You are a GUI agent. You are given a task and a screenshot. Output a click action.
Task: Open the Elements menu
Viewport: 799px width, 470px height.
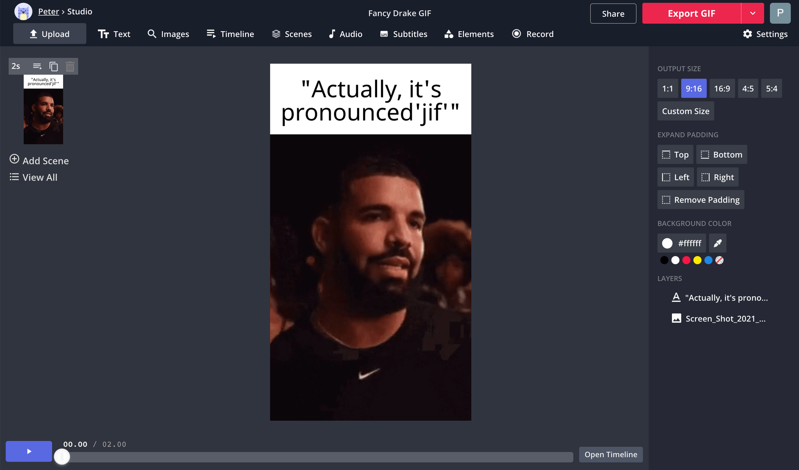469,34
